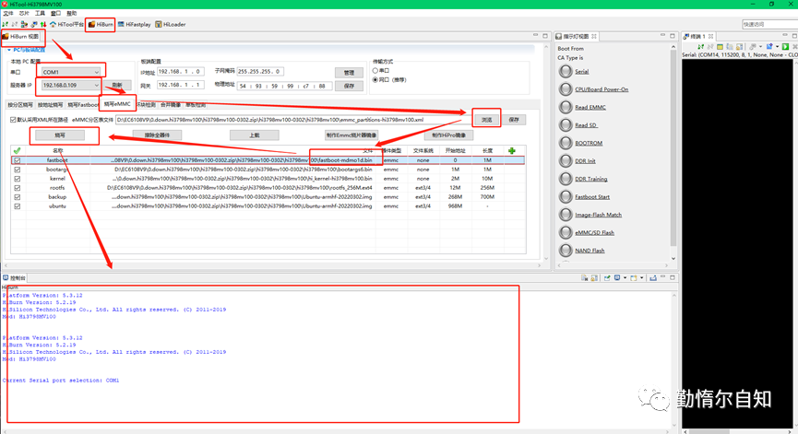Click the 快速访问 quick access field
The image size is (798, 434).
(769, 24)
